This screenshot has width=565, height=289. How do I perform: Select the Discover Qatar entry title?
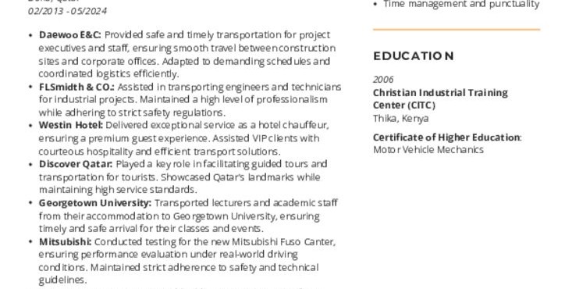coord(76,164)
